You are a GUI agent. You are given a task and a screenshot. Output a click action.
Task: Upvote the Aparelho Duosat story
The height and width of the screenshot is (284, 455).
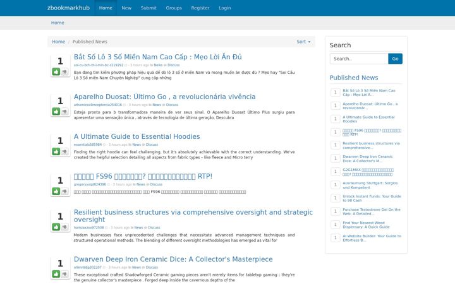point(56,111)
